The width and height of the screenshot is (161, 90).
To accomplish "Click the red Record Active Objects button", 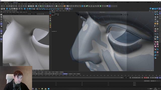I will pyautogui.click(x=144, y=78).
